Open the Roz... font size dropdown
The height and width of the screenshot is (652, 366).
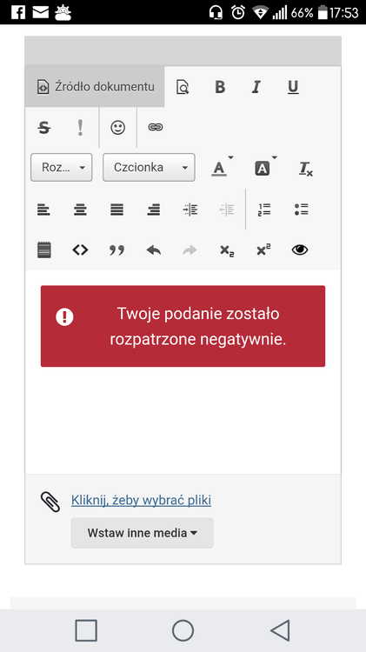pos(62,167)
